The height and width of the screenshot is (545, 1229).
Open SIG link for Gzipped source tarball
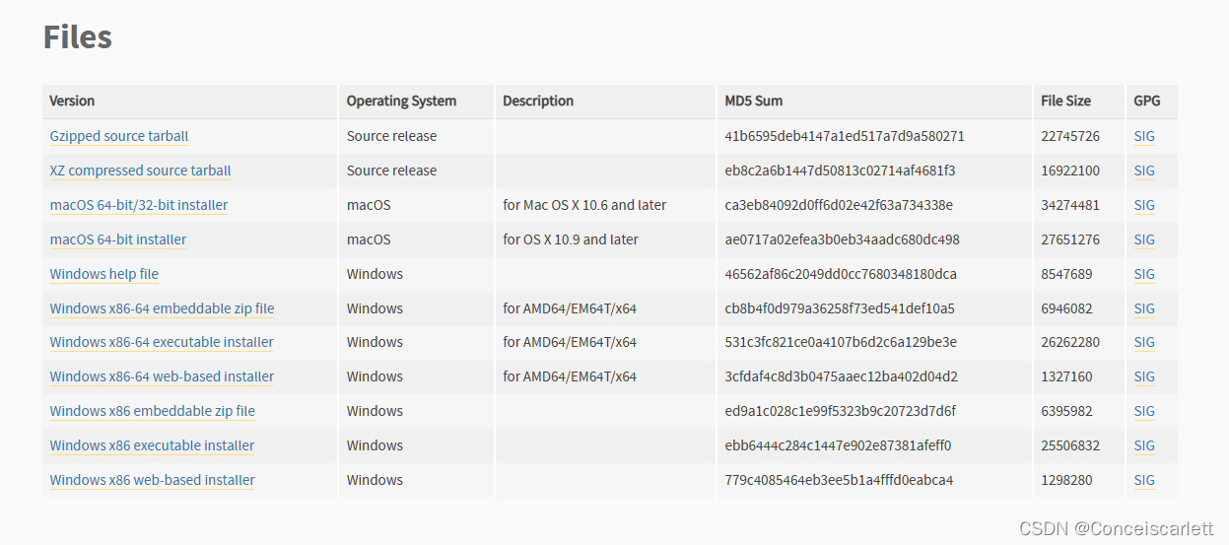tap(1143, 136)
